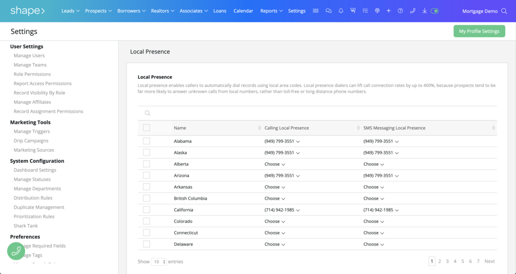Go to the Calendar tab
Viewport: 516px width, 274px height.
click(243, 11)
